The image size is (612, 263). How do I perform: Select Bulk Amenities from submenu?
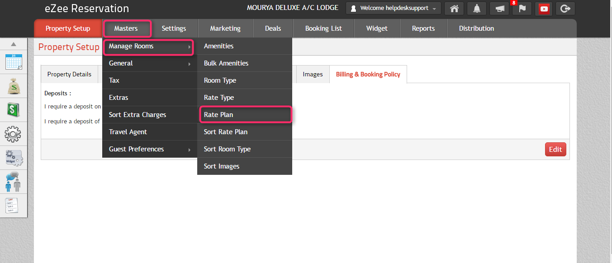(245, 63)
